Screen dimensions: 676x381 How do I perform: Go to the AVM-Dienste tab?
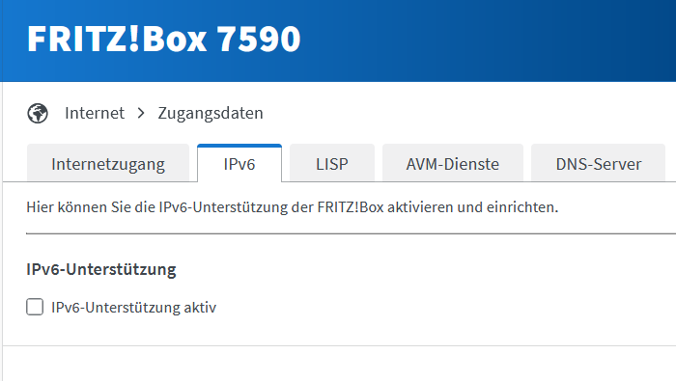click(x=453, y=164)
